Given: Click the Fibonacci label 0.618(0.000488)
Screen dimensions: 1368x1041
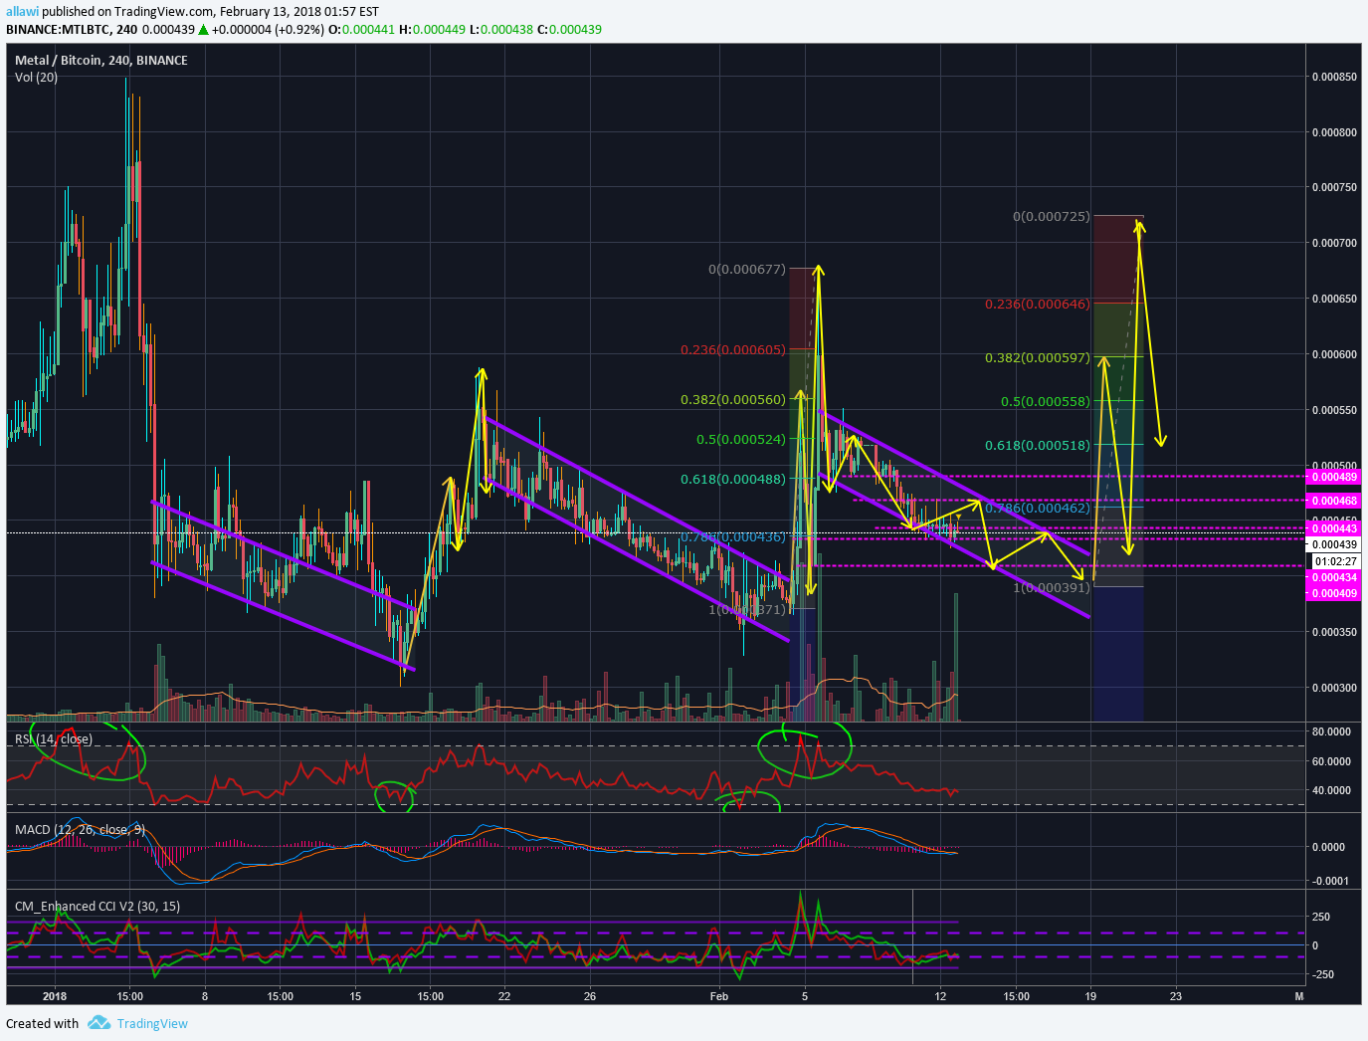Looking at the screenshot, I should point(733,479).
